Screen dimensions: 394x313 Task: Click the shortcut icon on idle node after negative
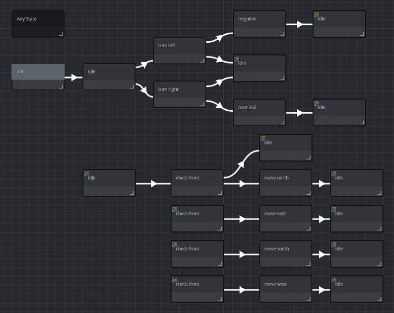316,15
